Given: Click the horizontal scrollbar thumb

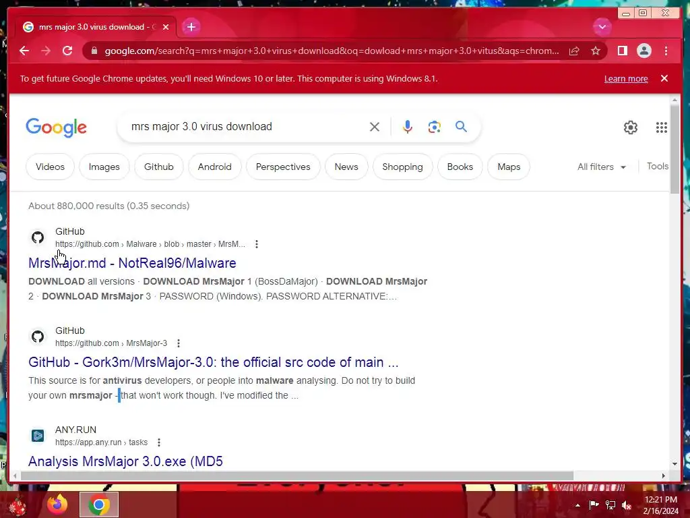Looking at the screenshot, I should tap(297, 476).
